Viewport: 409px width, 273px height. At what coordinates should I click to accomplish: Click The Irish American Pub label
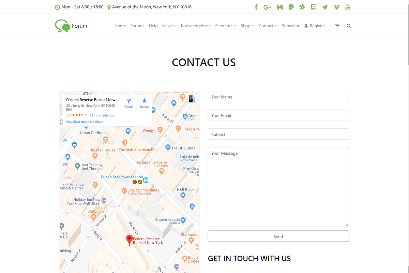click(138, 150)
